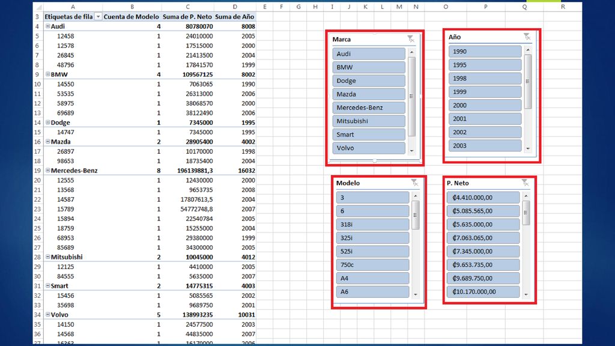This screenshot has width=615, height=346.
Task: Filter by BMW in Marca slicer
Action: click(369, 67)
